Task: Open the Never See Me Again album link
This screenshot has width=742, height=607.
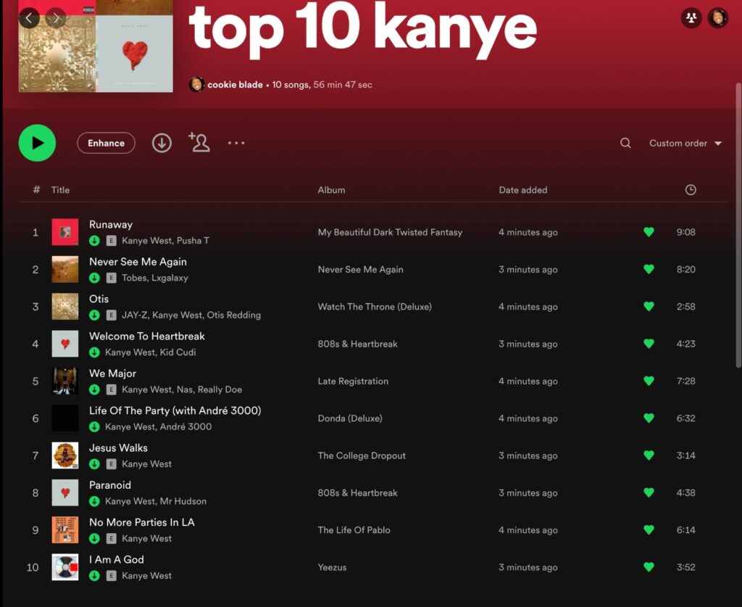Action: (361, 269)
